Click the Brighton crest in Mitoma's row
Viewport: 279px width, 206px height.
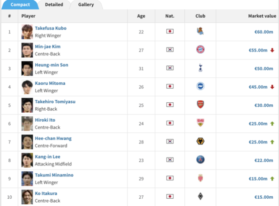[x=201, y=86]
